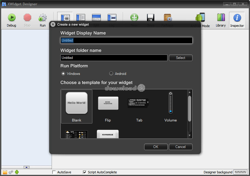The height and width of the screenshot is (176, 250).
Task: Click the Widget folder name field
Action: point(114,58)
